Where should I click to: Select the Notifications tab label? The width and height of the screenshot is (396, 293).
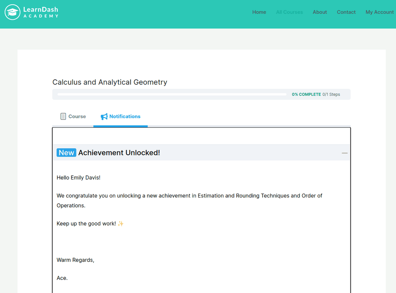coord(125,117)
